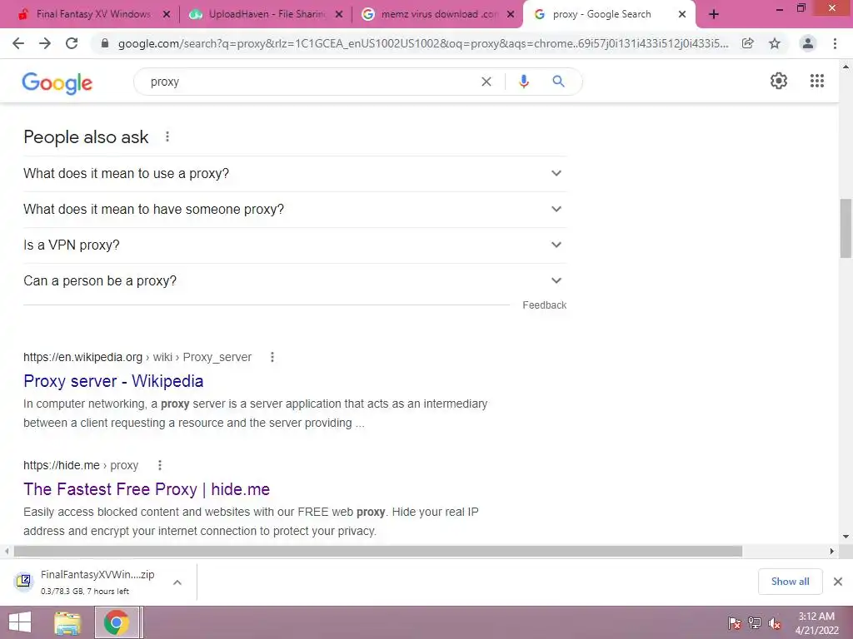Open the Windows Start menu
The width and height of the screenshot is (853, 639).
tap(20, 622)
